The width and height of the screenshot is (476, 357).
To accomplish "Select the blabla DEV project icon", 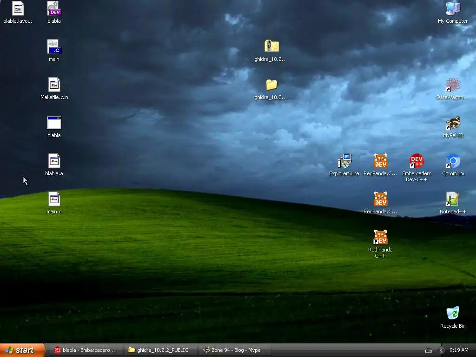I will (x=54, y=8).
